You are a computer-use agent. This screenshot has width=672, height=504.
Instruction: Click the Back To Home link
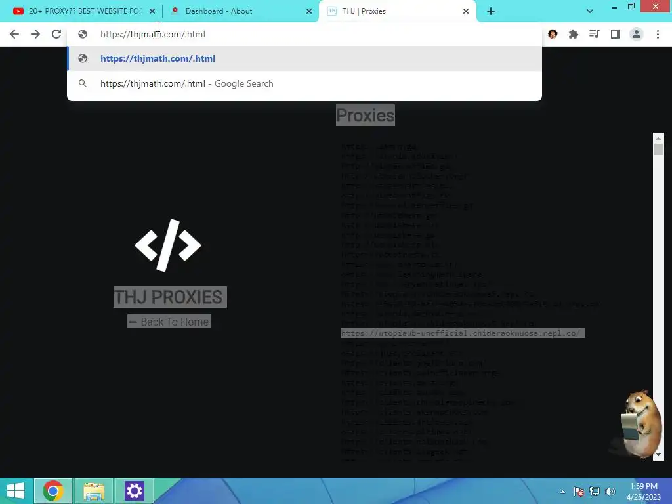coord(169,322)
